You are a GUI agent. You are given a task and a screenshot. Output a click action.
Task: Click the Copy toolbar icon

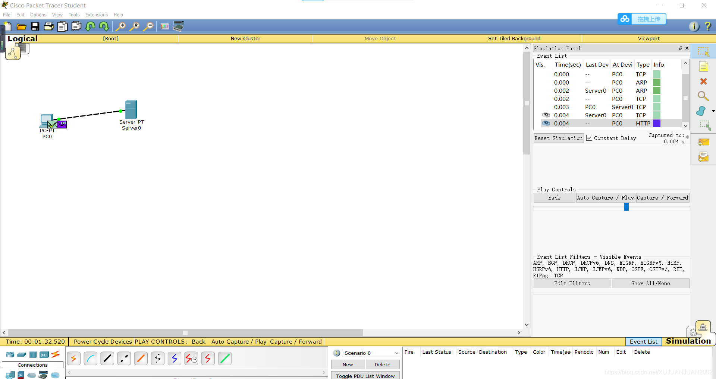click(x=63, y=26)
